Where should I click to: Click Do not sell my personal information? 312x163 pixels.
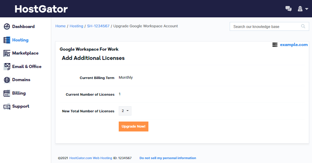[x=168, y=158]
